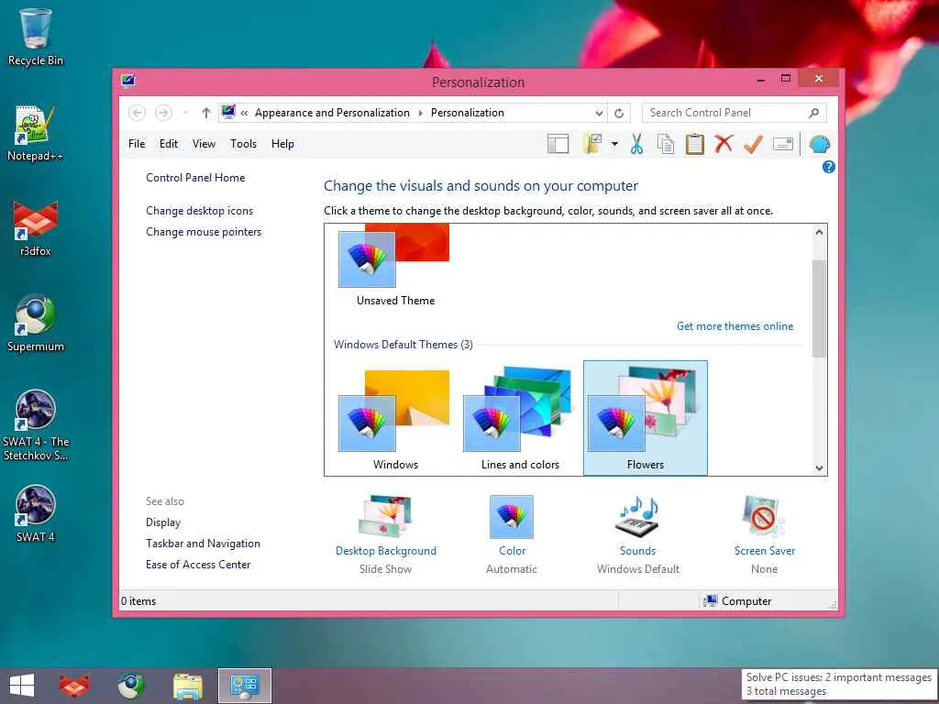
Task: Open the Sounds settings icon
Action: (x=638, y=517)
